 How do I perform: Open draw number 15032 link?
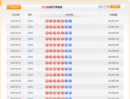(30, 21)
